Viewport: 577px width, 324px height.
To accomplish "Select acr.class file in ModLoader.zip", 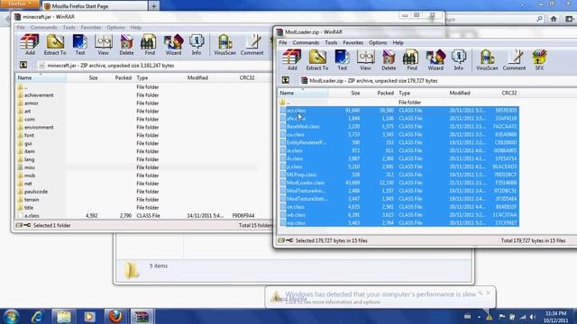I will (x=398, y=110).
